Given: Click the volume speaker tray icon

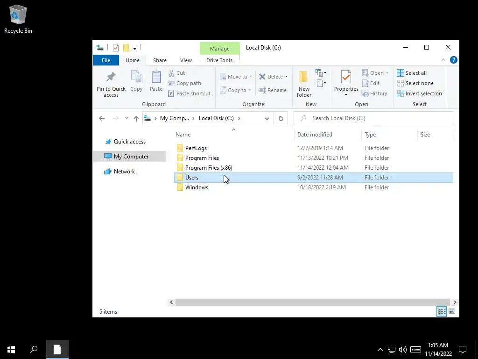Looking at the screenshot, I should (x=403, y=350).
